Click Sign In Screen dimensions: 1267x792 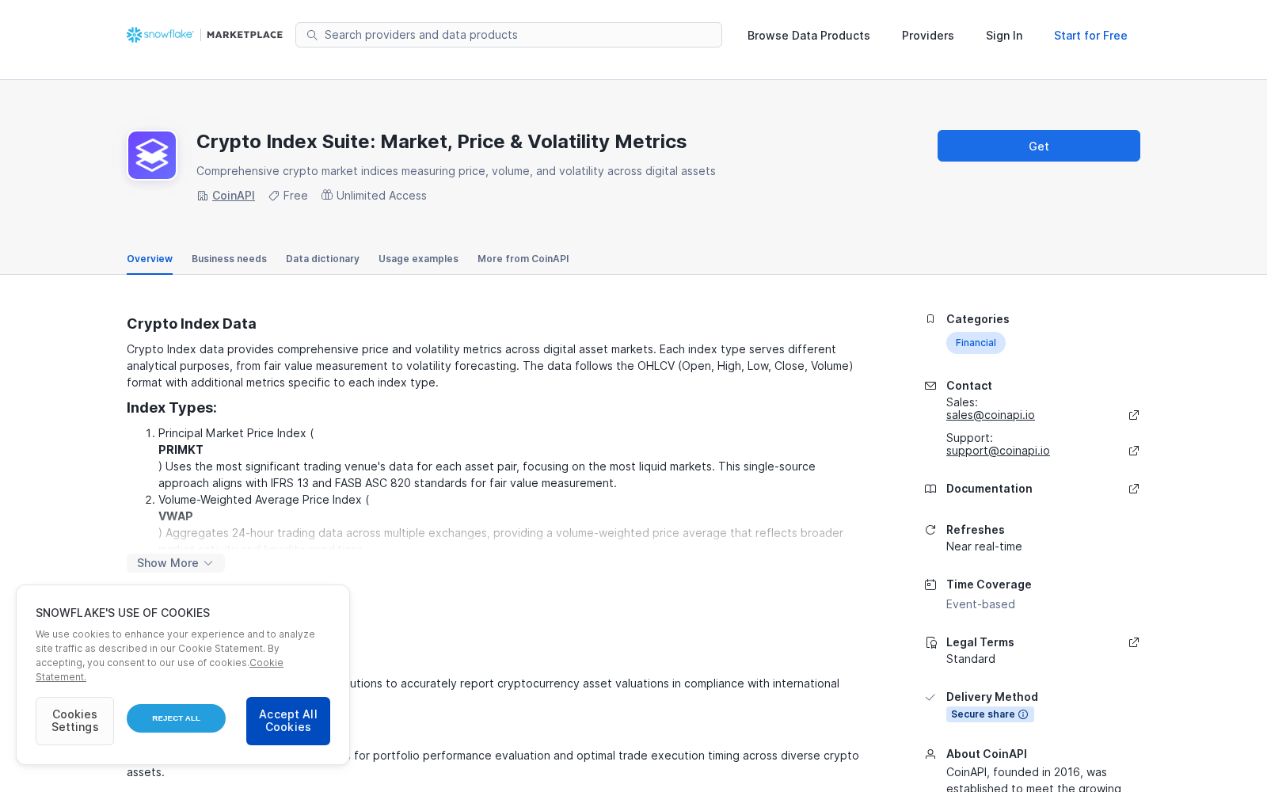pos(1004,36)
